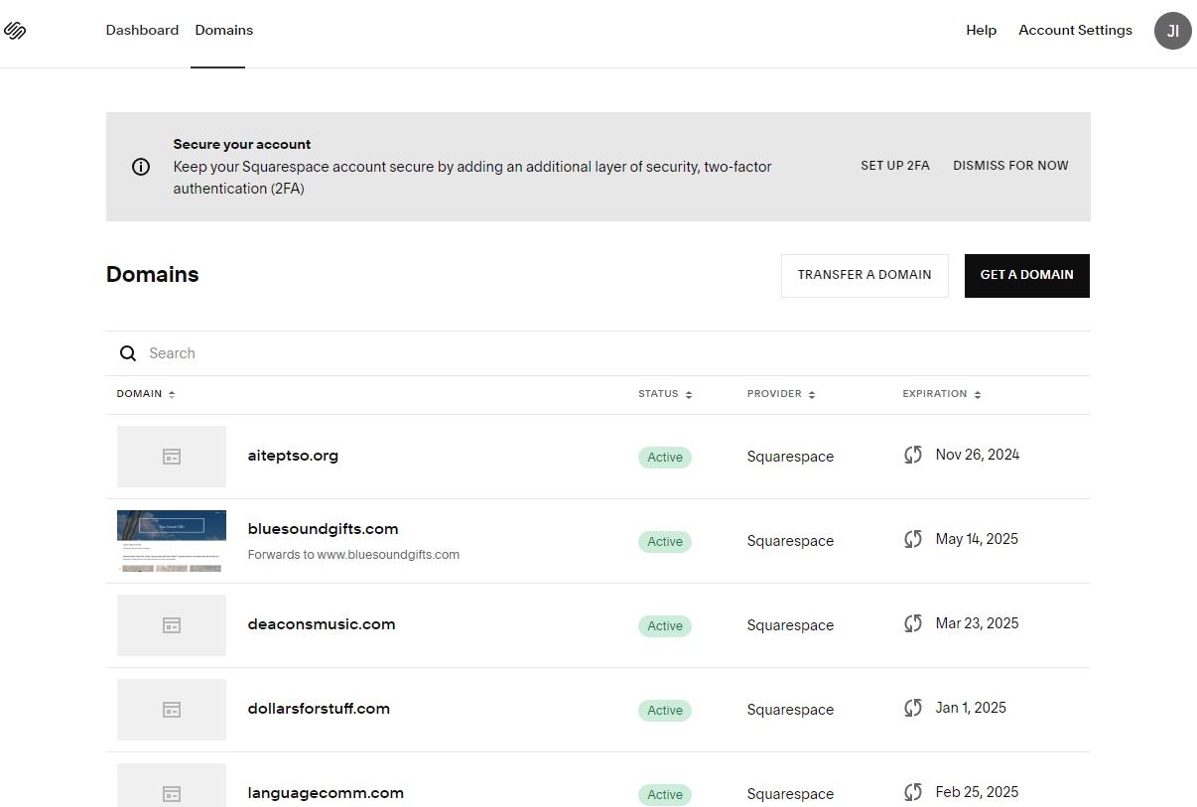Screen dimensions: 1197x807
Task: Click the Jan 1, 2025 expiration date
Action: tap(971, 708)
